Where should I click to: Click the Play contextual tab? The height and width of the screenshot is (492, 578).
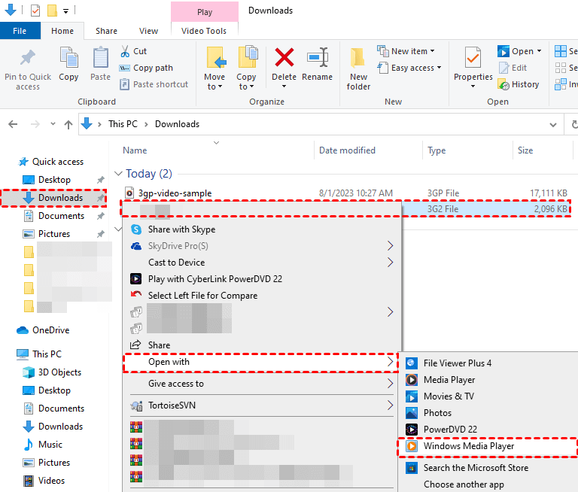[x=205, y=12]
